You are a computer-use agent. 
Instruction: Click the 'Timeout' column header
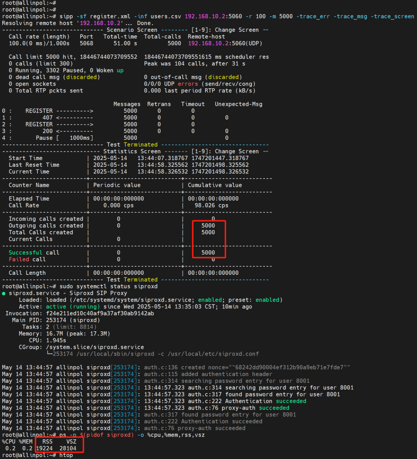click(x=193, y=104)
